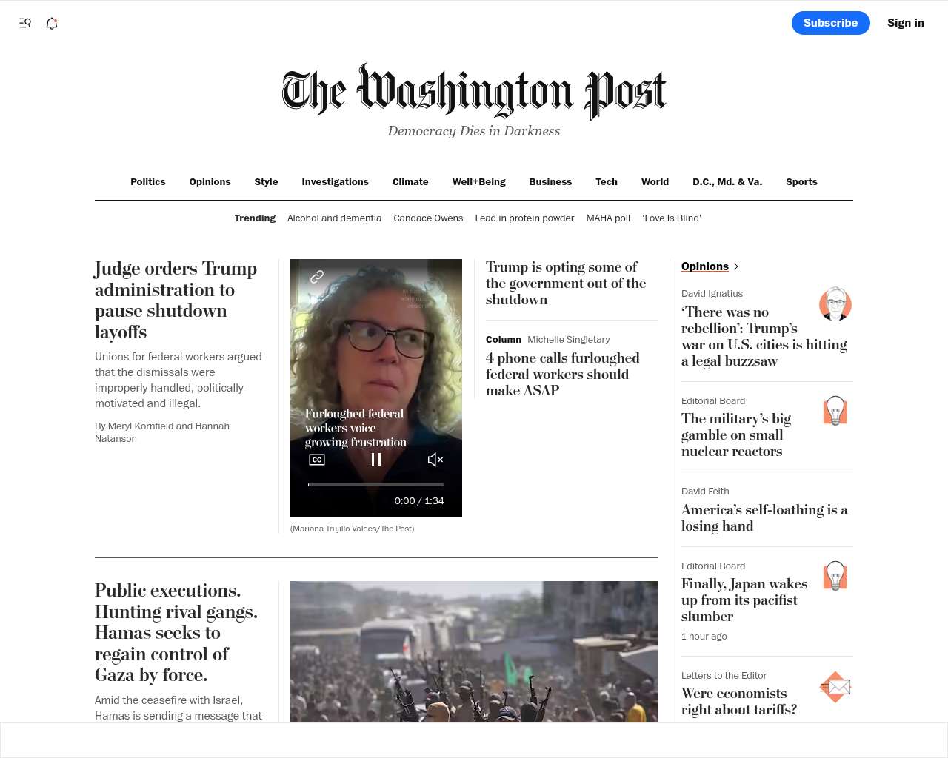Image resolution: width=948 pixels, height=758 pixels.
Task: Click envelope icon for Letters to the Editor
Action: pyautogui.click(x=835, y=687)
